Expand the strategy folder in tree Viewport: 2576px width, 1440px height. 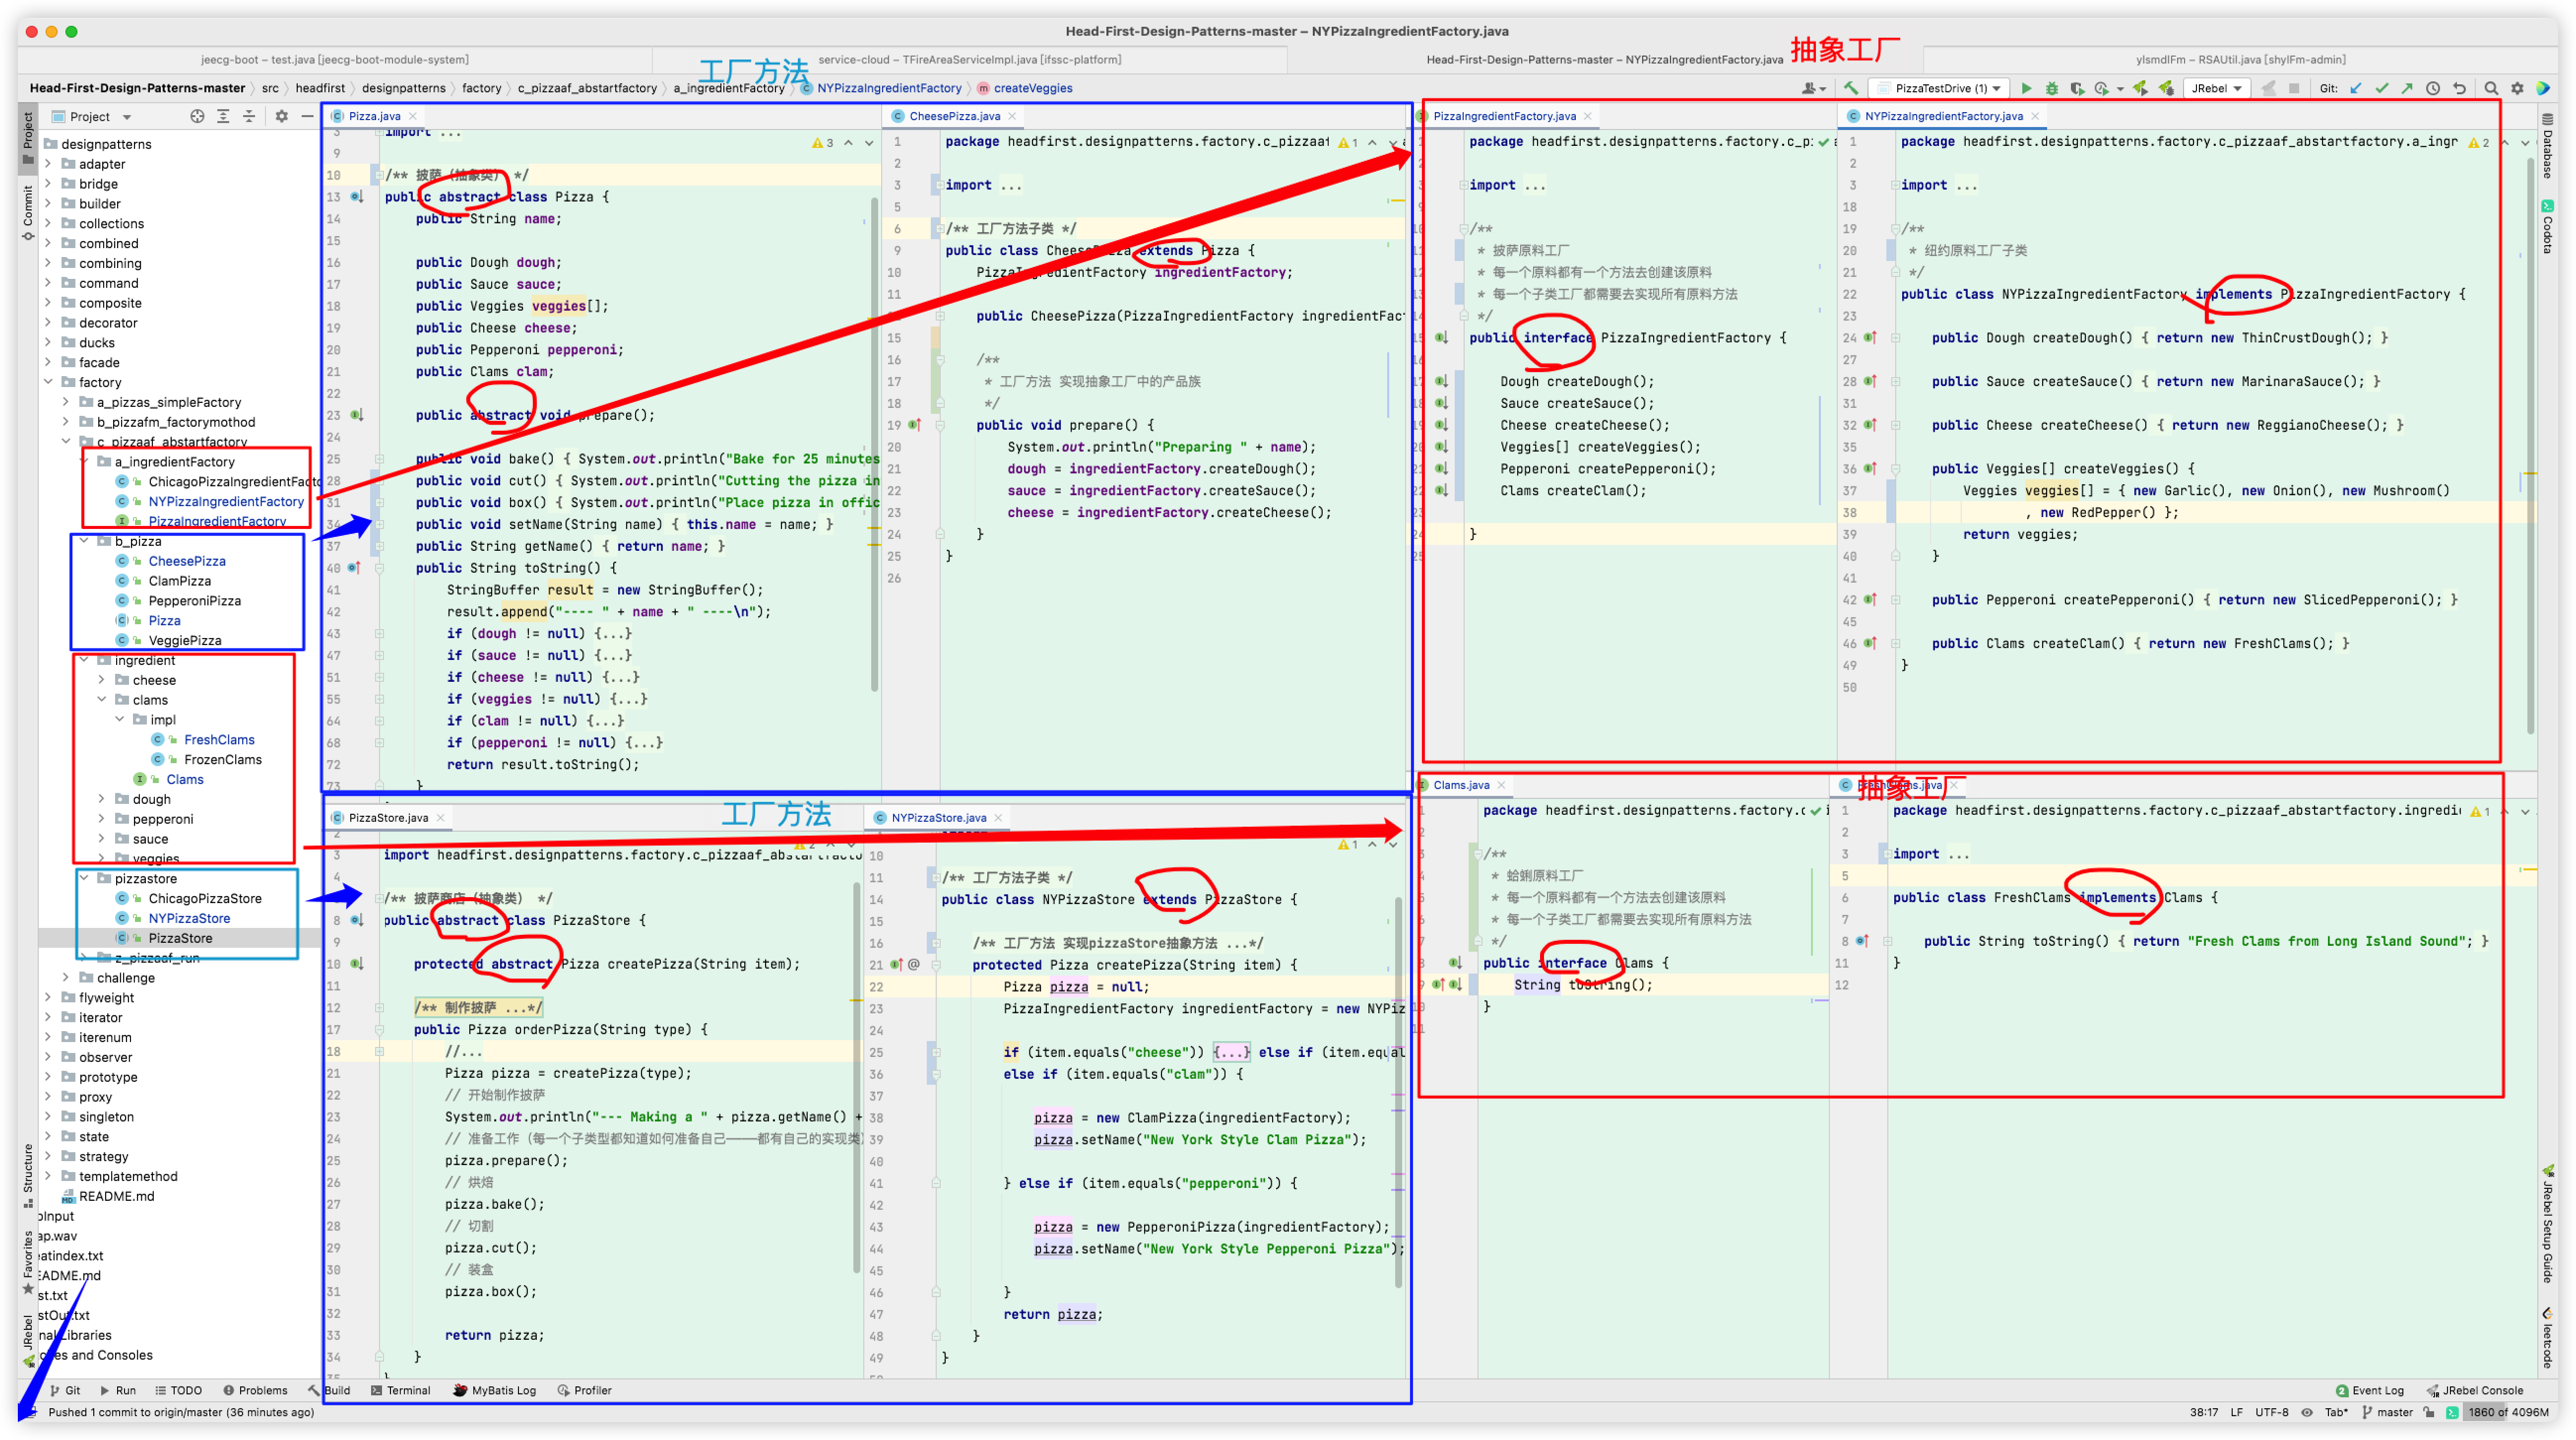(47, 1156)
